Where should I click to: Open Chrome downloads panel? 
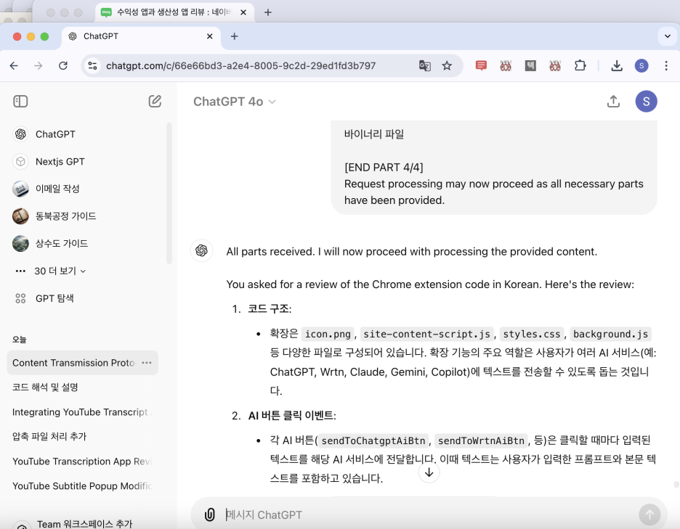tap(617, 66)
